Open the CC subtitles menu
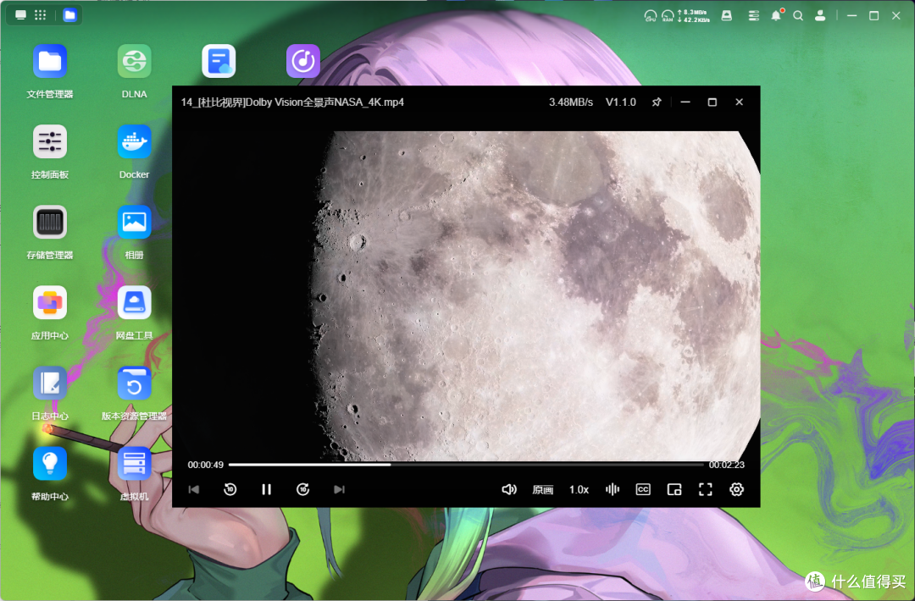915x601 pixels. [x=643, y=489]
